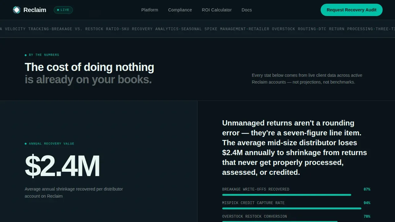Click Seasonal Spike Management ticker item
This screenshot has width=395, height=222.
tap(214, 29)
